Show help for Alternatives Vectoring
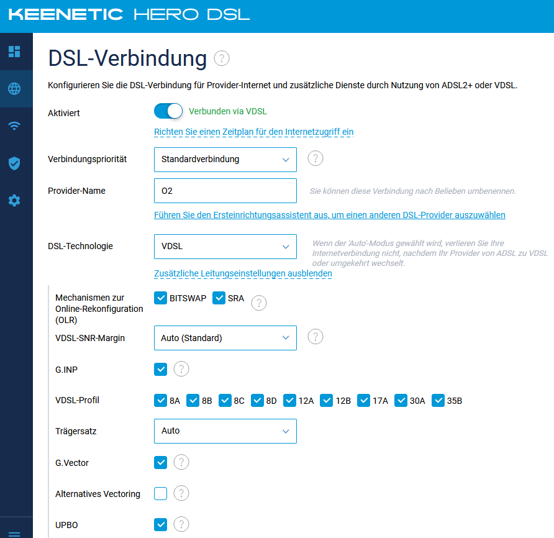 click(181, 493)
